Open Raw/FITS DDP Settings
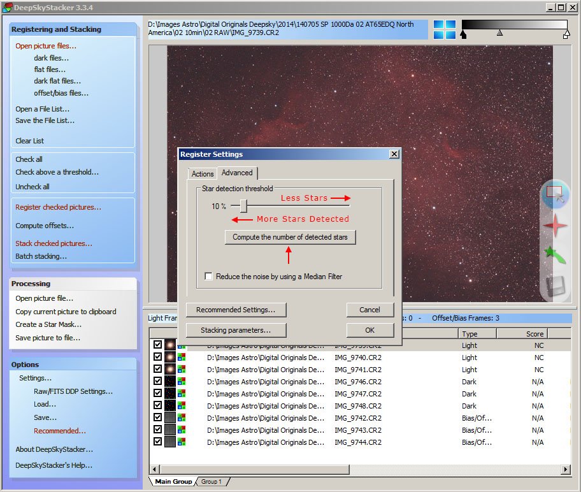This screenshot has height=492, width=581. (73, 391)
